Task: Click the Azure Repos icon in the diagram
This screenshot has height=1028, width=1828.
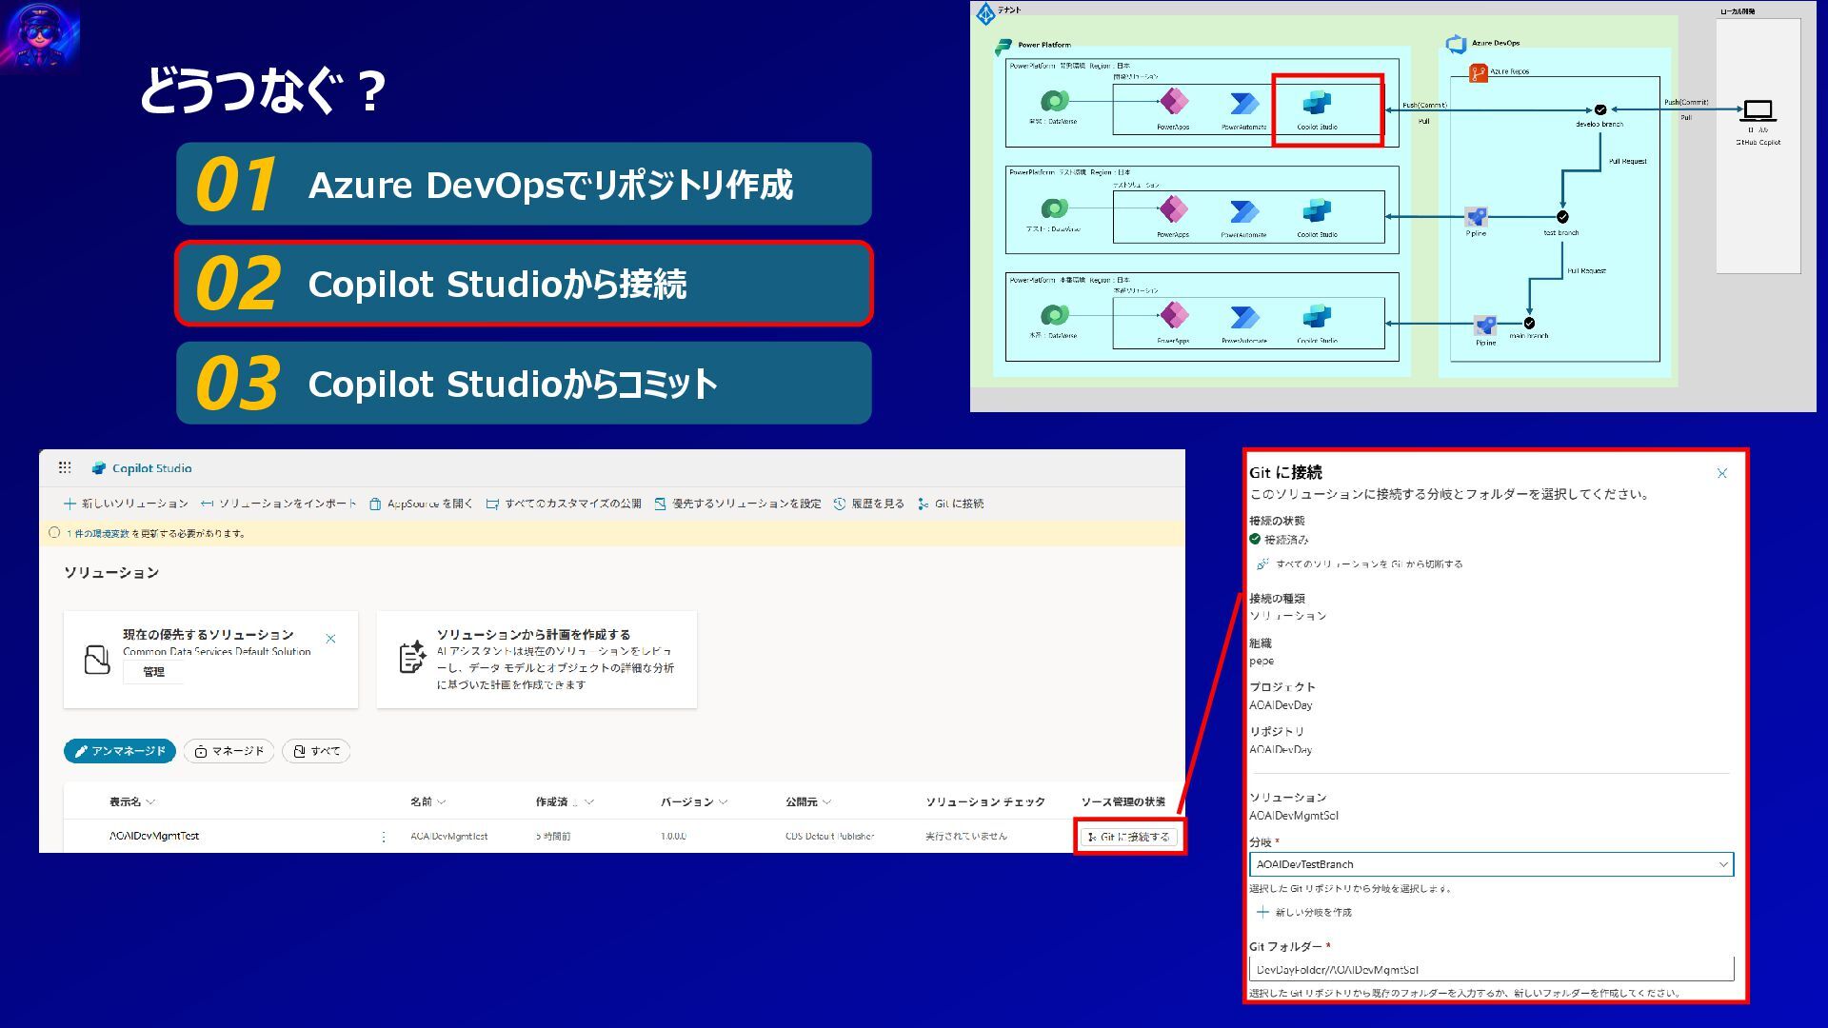Action: point(1478,73)
